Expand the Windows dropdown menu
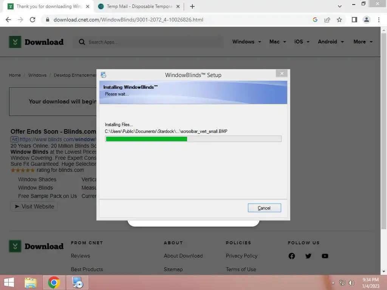387x290 pixels. (246, 42)
